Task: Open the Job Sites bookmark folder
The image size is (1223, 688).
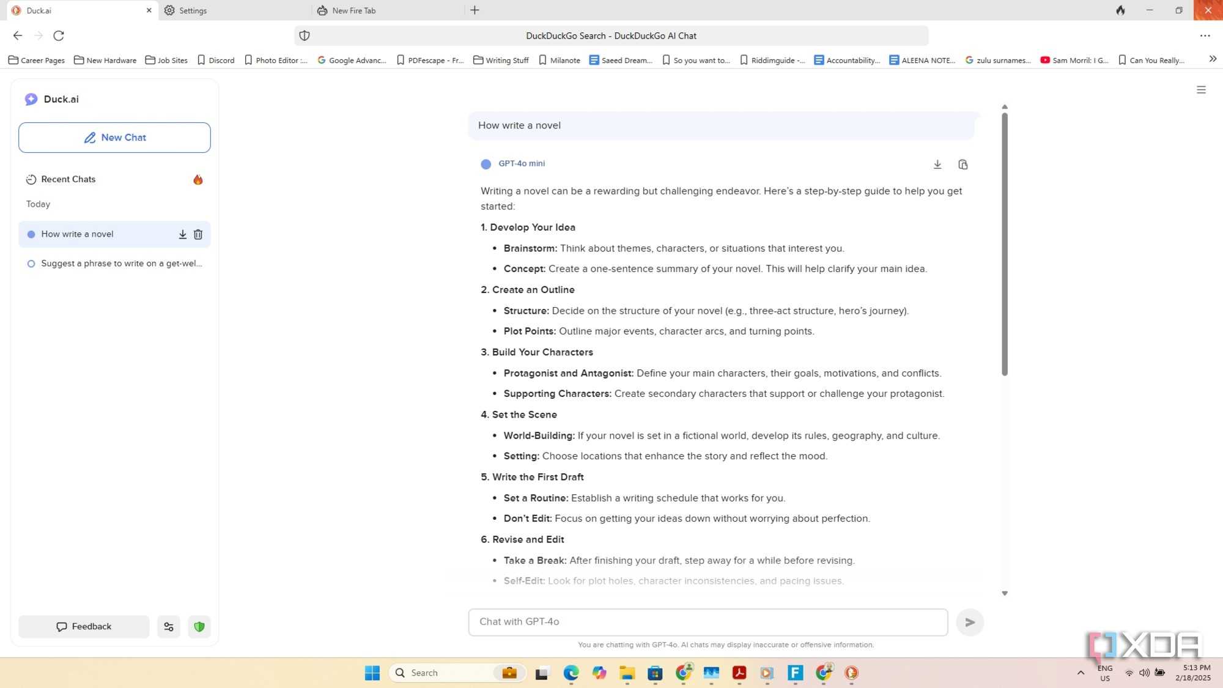Action: [166, 60]
